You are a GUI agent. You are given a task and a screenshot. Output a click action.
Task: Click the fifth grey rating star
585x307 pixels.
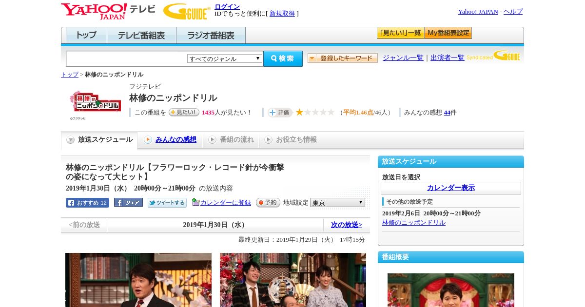pos(331,112)
